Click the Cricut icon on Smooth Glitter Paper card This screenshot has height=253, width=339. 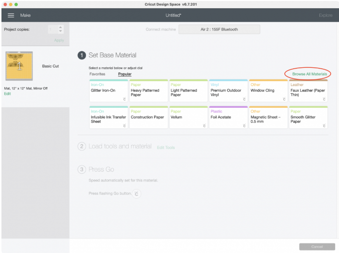point(324,126)
